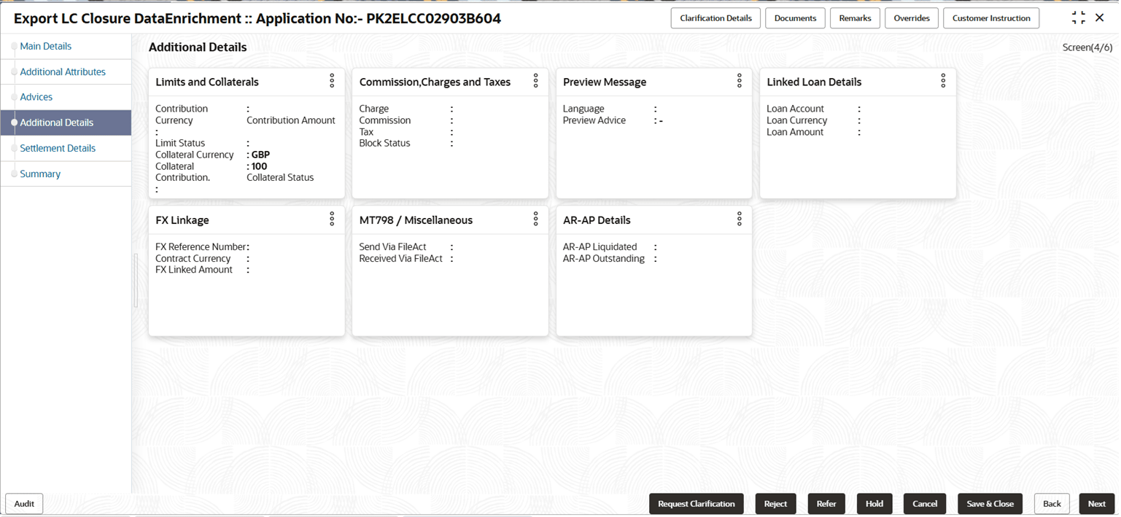Viewport: 1121px width, 517px height.
Task: Click the Screen(4/6) indicator
Action: click(1087, 47)
